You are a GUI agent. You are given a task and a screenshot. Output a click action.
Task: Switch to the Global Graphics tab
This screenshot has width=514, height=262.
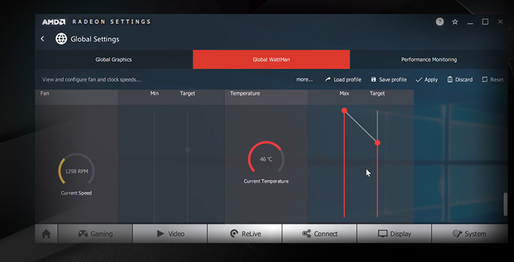114,60
